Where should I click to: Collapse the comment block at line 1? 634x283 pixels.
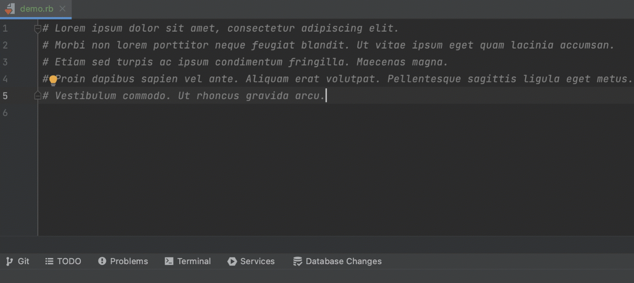[x=38, y=29]
